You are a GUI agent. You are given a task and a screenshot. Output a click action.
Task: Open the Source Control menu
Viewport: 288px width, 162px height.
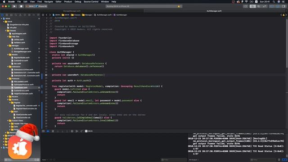(x=91, y=2)
